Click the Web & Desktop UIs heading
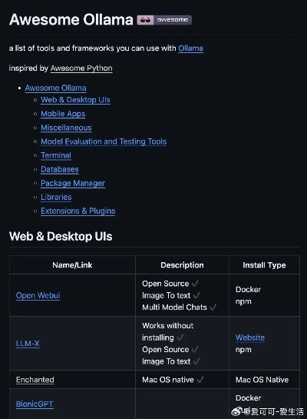 click(x=61, y=237)
